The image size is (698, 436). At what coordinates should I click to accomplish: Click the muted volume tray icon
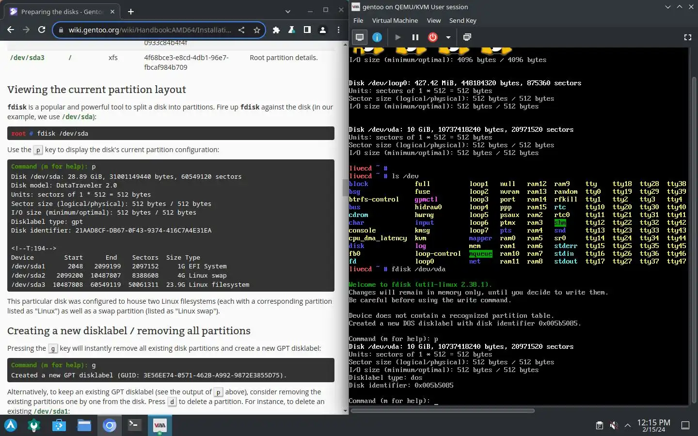(614, 425)
